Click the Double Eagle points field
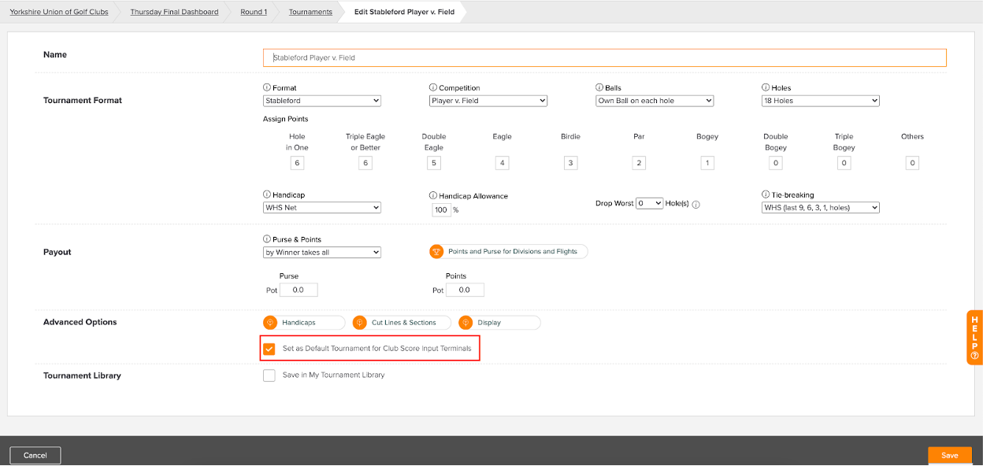This screenshot has height=466, width=983. click(x=433, y=164)
